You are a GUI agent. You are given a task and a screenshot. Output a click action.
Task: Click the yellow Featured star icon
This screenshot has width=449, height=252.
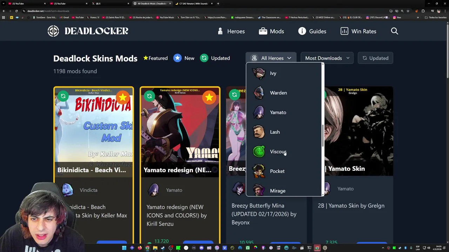point(146,58)
